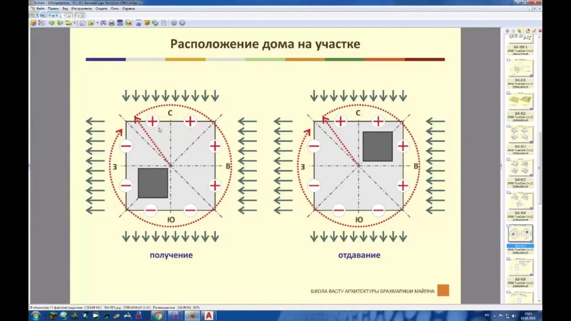The height and width of the screenshot is (321, 571).
Task: Open the Settings gear icon
Action: pyautogui.click(x=174, y=23)
